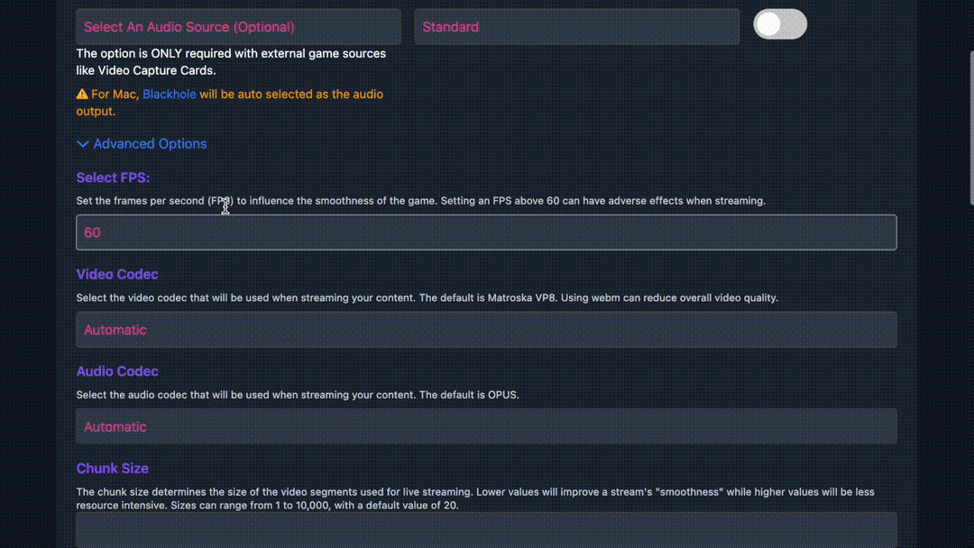The image size is (974, 548).
Task: Click the Select FPS heading label
Action: click(x=113, y=178)
